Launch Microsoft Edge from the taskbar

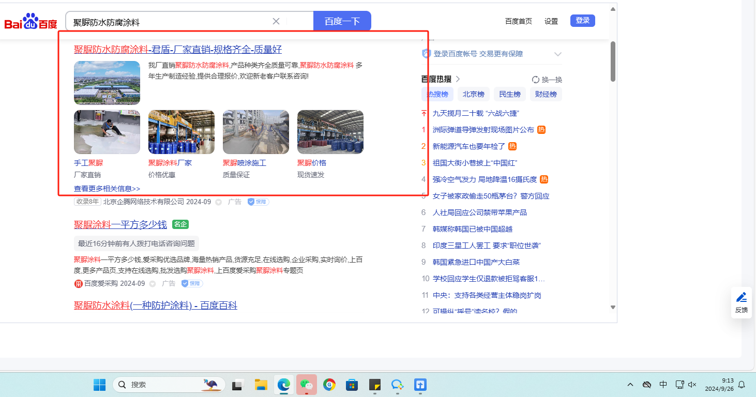pos(283,385)
